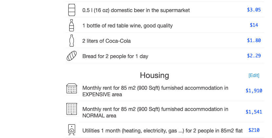Edit the $1.80 Coca-Cola price
The height and width of the screenshot is (138, 272).
click(x=254, y=40)
